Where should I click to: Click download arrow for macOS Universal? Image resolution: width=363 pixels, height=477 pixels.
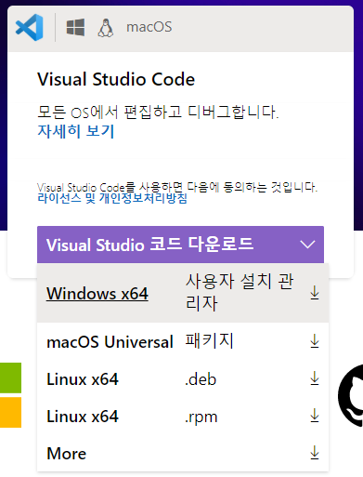pyautogui.click(x=315, y=341)
